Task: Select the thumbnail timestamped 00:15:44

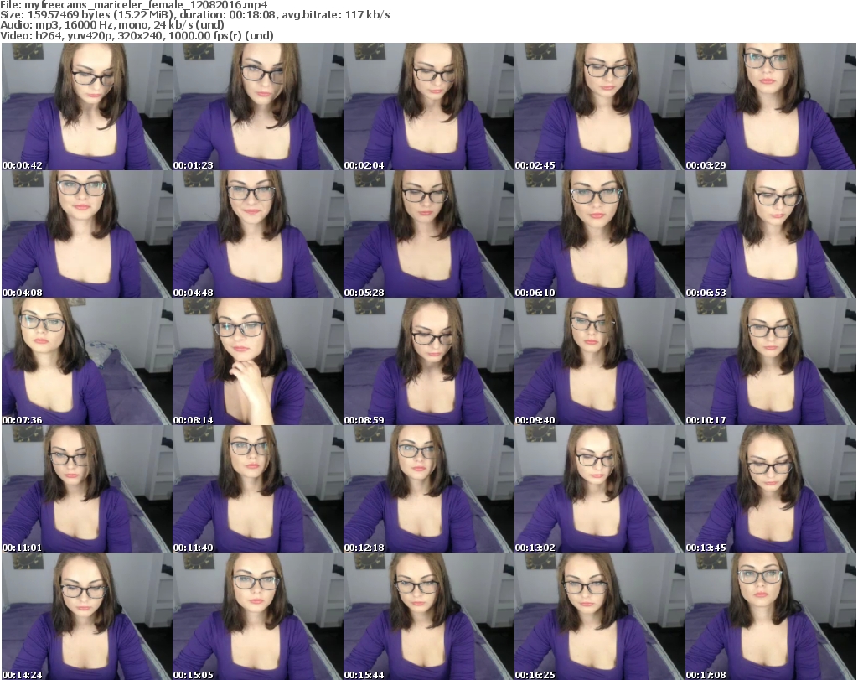Action: [428, 616]
